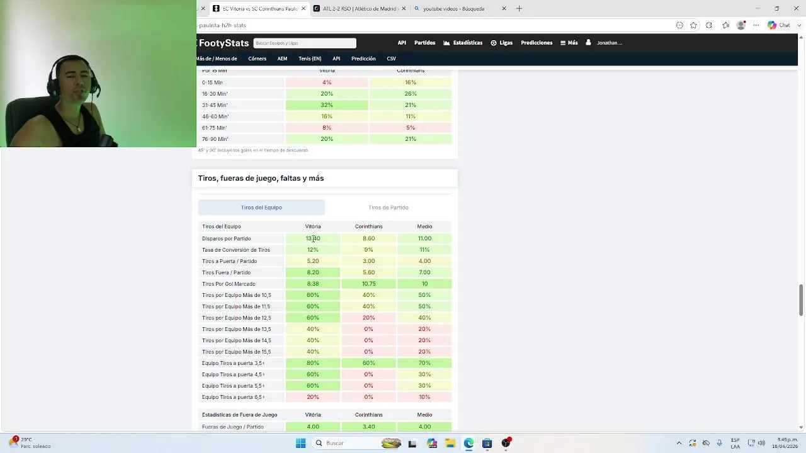Open the Estadísticas chart icon menu

tap(463, 43)
